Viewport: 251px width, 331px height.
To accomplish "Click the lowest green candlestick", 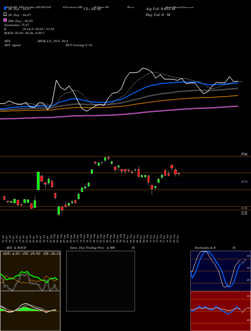I will tap(59, 211).
